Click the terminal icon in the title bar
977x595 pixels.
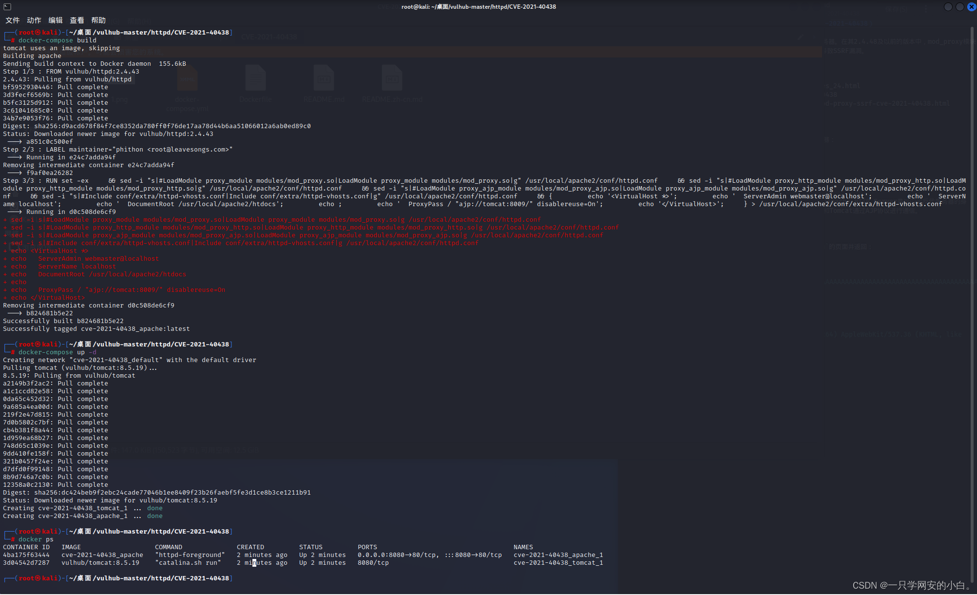point(7,6)
